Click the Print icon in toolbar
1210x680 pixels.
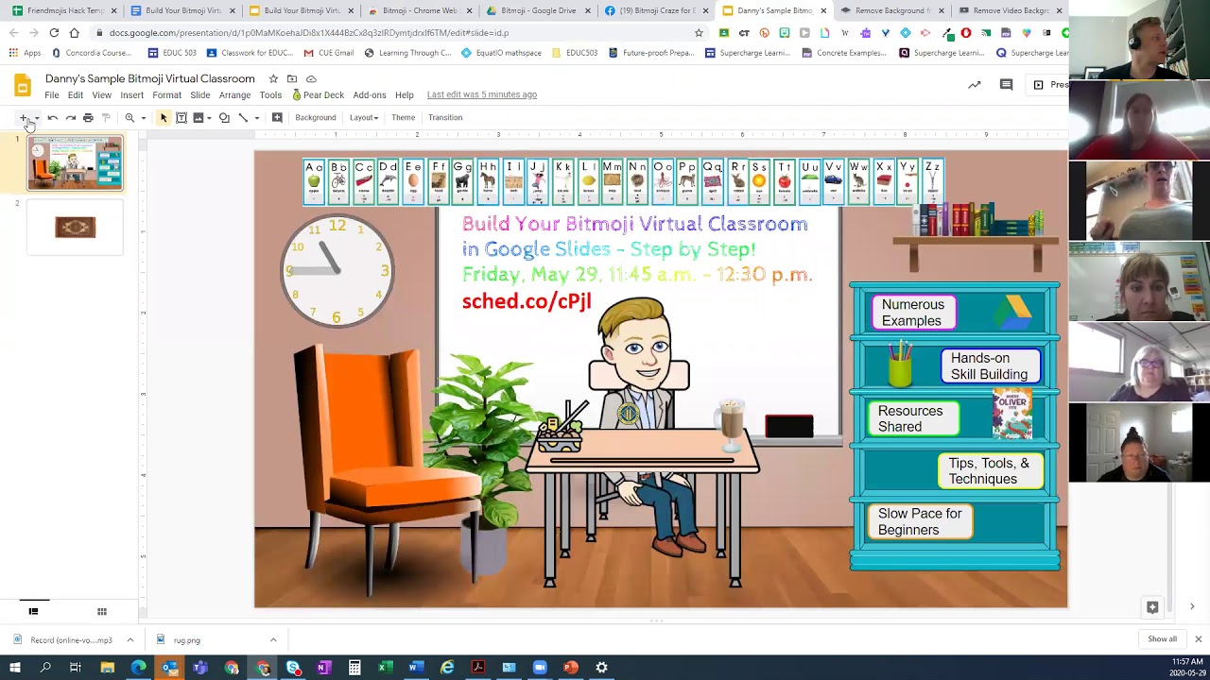88,118
